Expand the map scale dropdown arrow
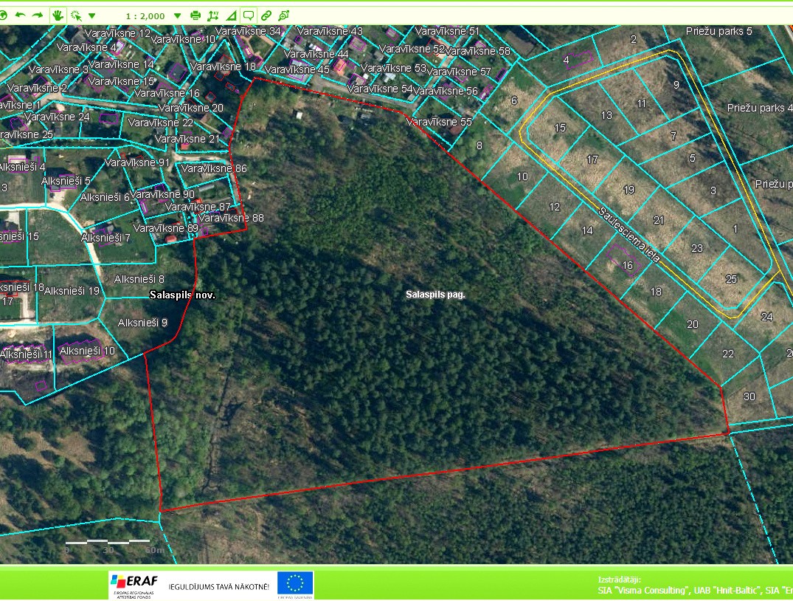Image resolution: width=793 pixels, height=601 pixels. pyautogui.click(x=177, y=15)
